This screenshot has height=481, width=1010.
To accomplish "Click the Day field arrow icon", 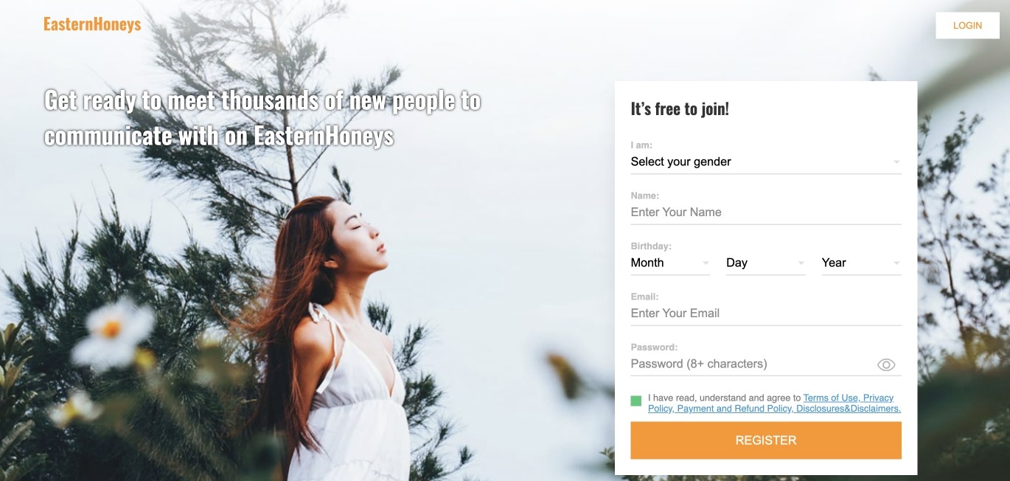I will 801,263.
